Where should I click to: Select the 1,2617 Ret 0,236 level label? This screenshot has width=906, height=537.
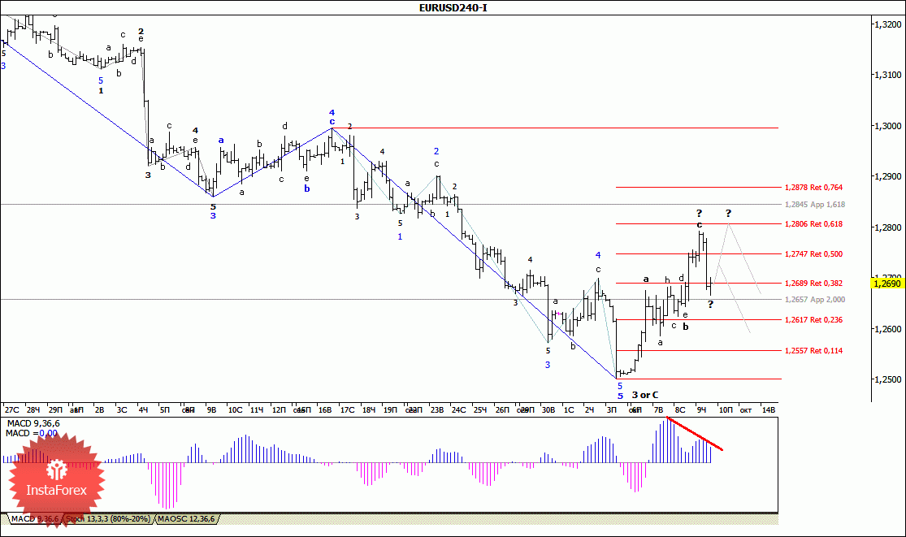point(813,319)
